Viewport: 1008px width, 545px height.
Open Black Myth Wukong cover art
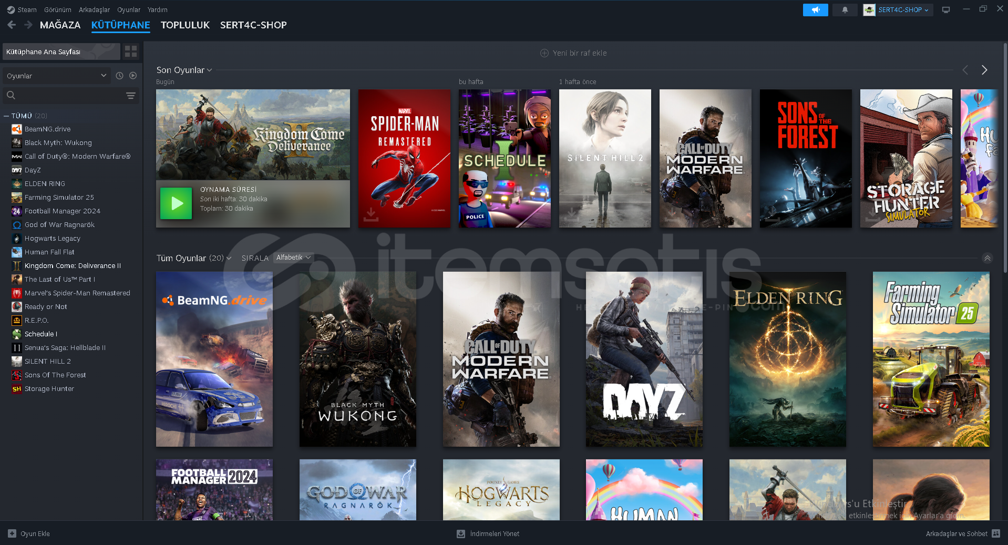click(358, 359)
